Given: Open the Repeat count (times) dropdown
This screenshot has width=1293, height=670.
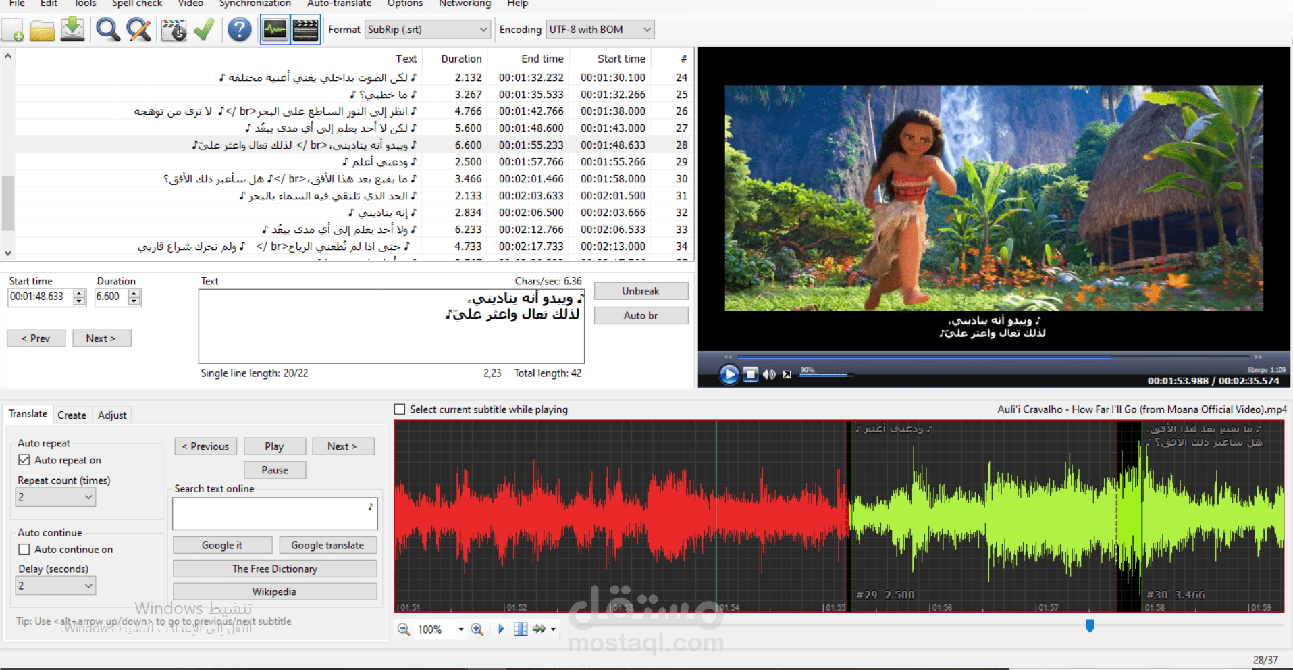Looking at the screenshot, I should tap(55, 497).
